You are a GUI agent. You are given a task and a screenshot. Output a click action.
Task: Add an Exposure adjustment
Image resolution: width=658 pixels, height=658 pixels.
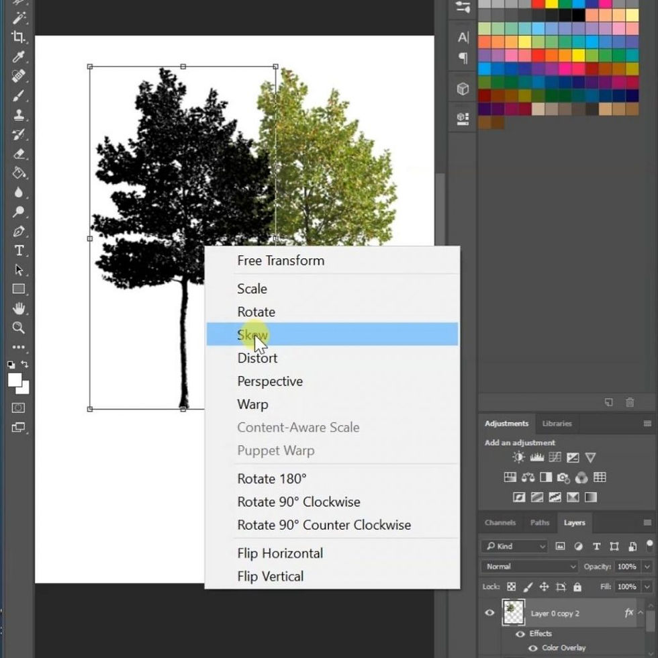[x=573, y=457]
